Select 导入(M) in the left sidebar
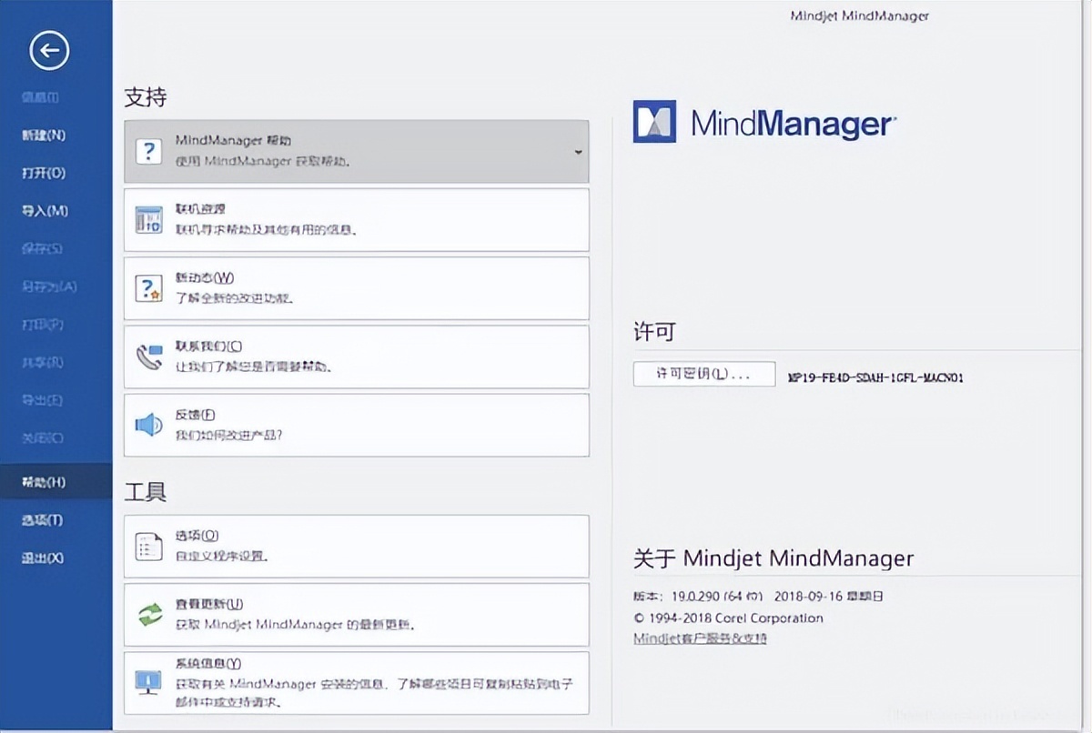Screen dimensions: 1092x733 coord(45,211)
